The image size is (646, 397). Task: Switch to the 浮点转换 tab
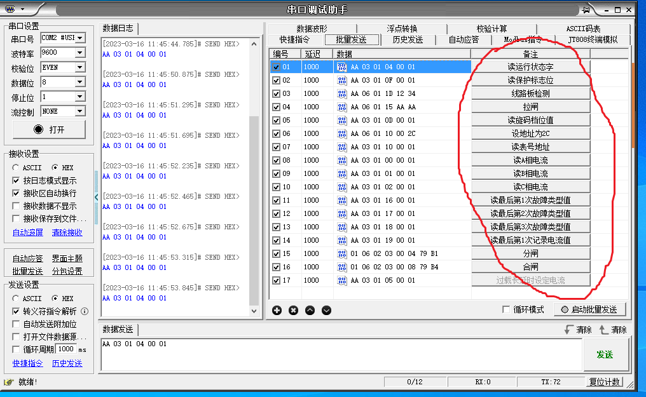click(402, 29)
